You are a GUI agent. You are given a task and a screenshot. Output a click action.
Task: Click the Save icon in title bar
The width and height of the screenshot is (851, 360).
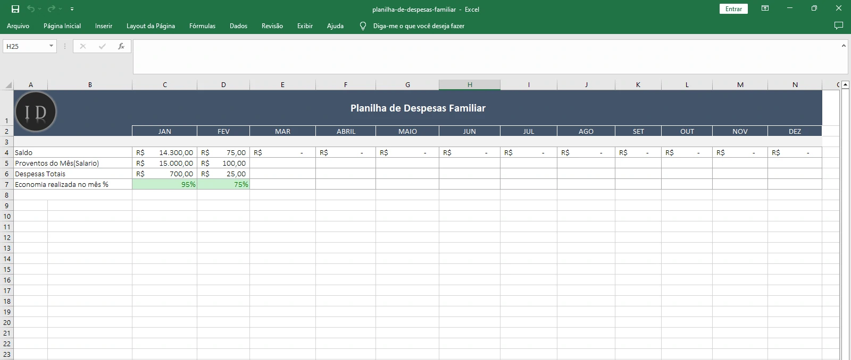coord(15,9)
